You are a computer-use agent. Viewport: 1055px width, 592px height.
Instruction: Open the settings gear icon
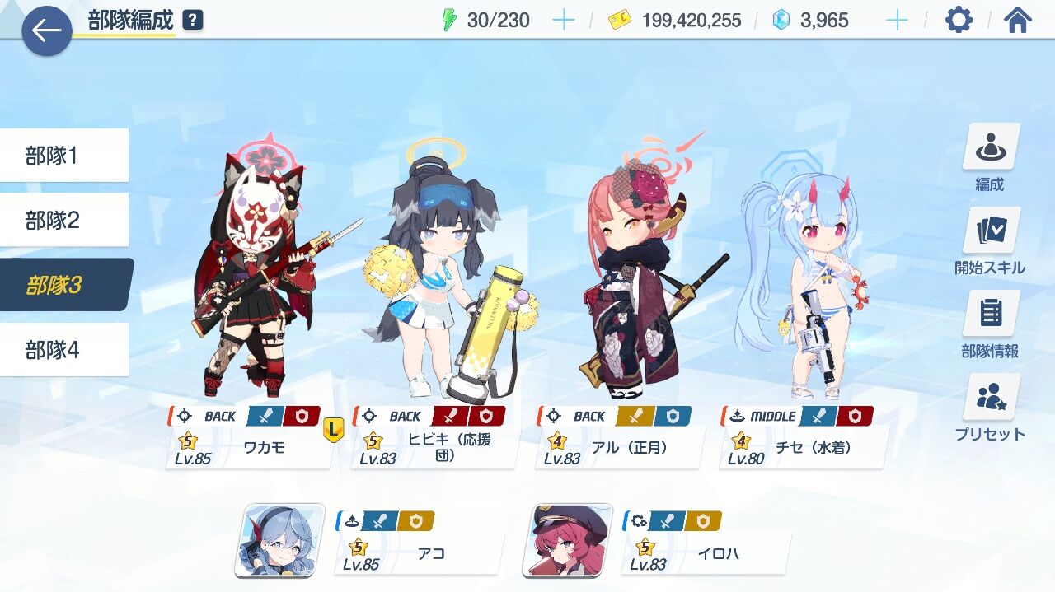(x=959, y=20)
